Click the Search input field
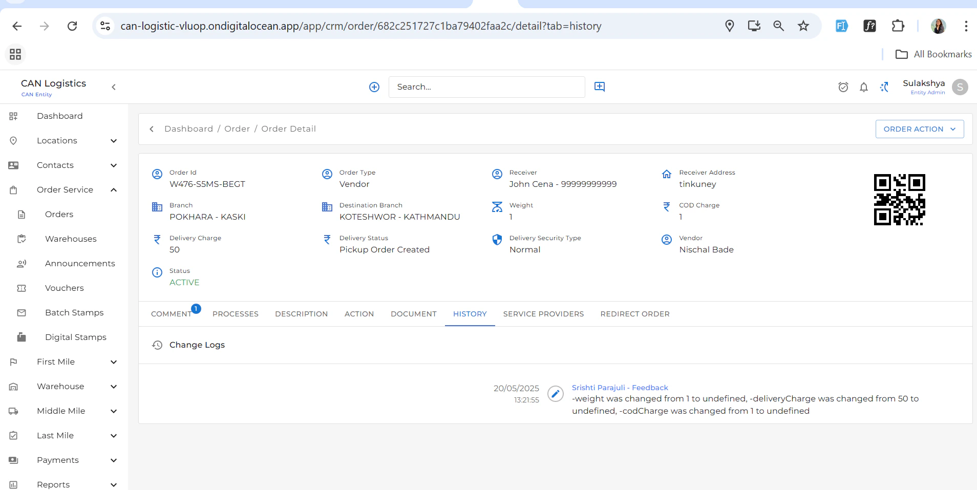The image size is (977, 490). tap(486, 87)
